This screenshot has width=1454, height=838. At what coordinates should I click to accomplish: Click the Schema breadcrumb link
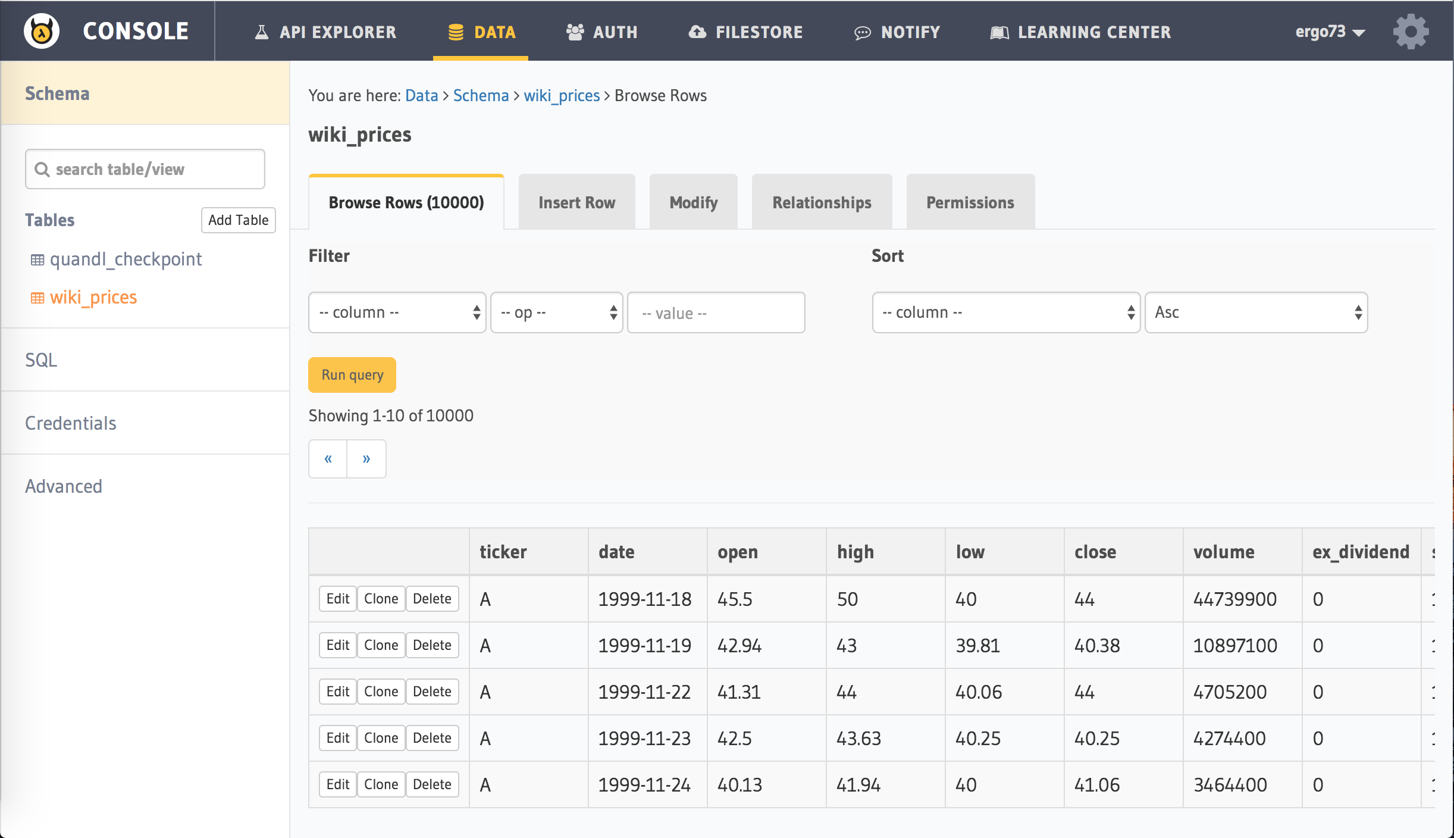point(481,95)
